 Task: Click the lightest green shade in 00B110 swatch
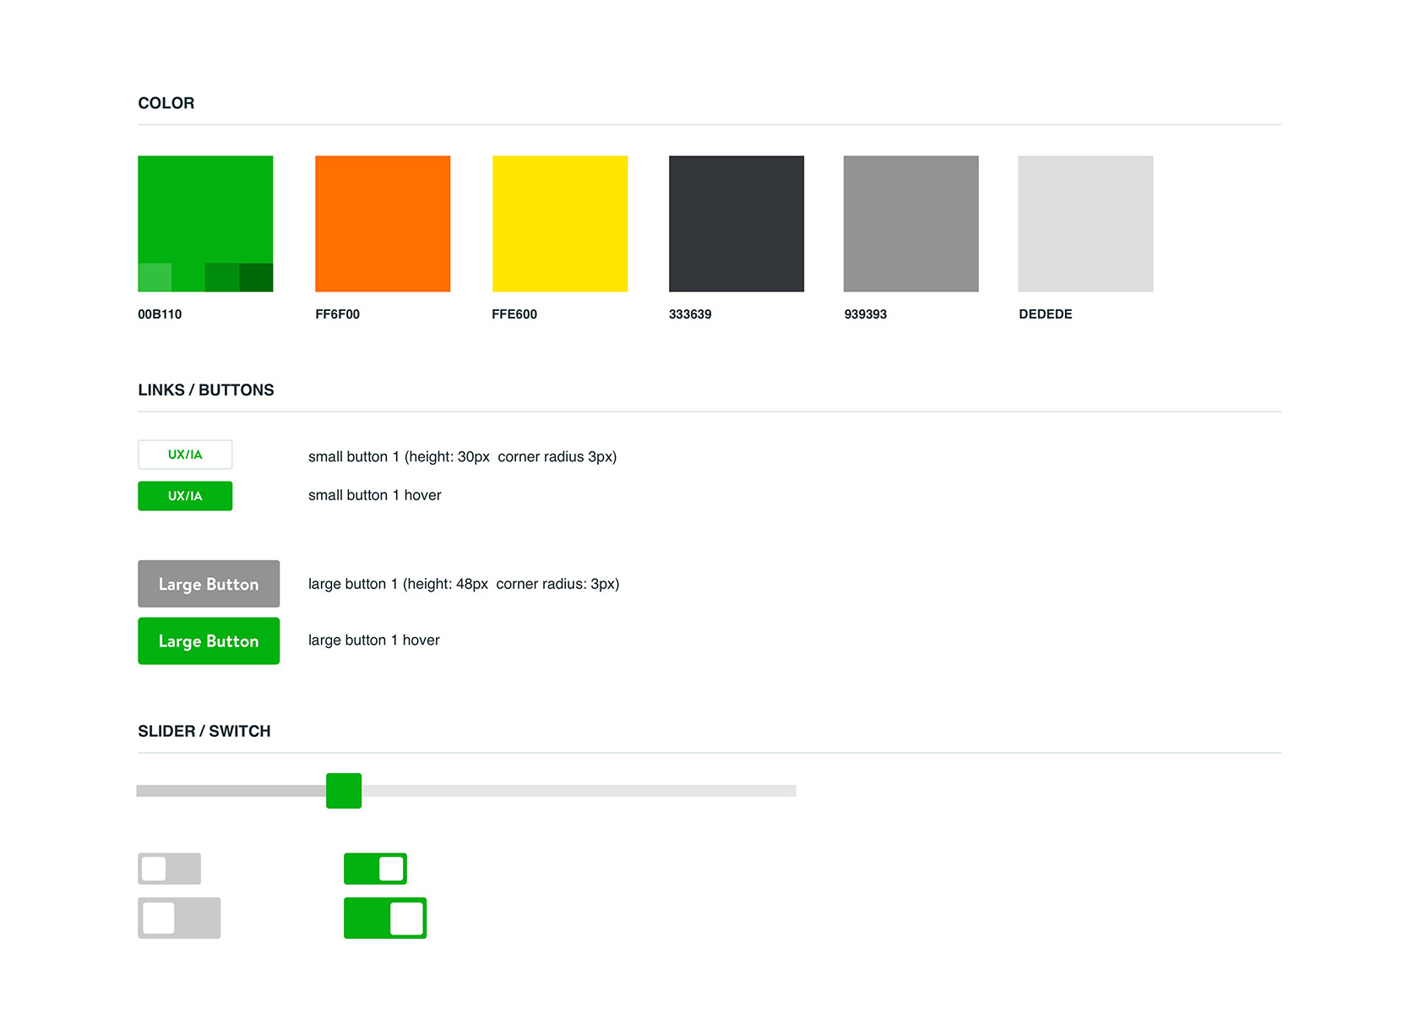tap(155, 277)
